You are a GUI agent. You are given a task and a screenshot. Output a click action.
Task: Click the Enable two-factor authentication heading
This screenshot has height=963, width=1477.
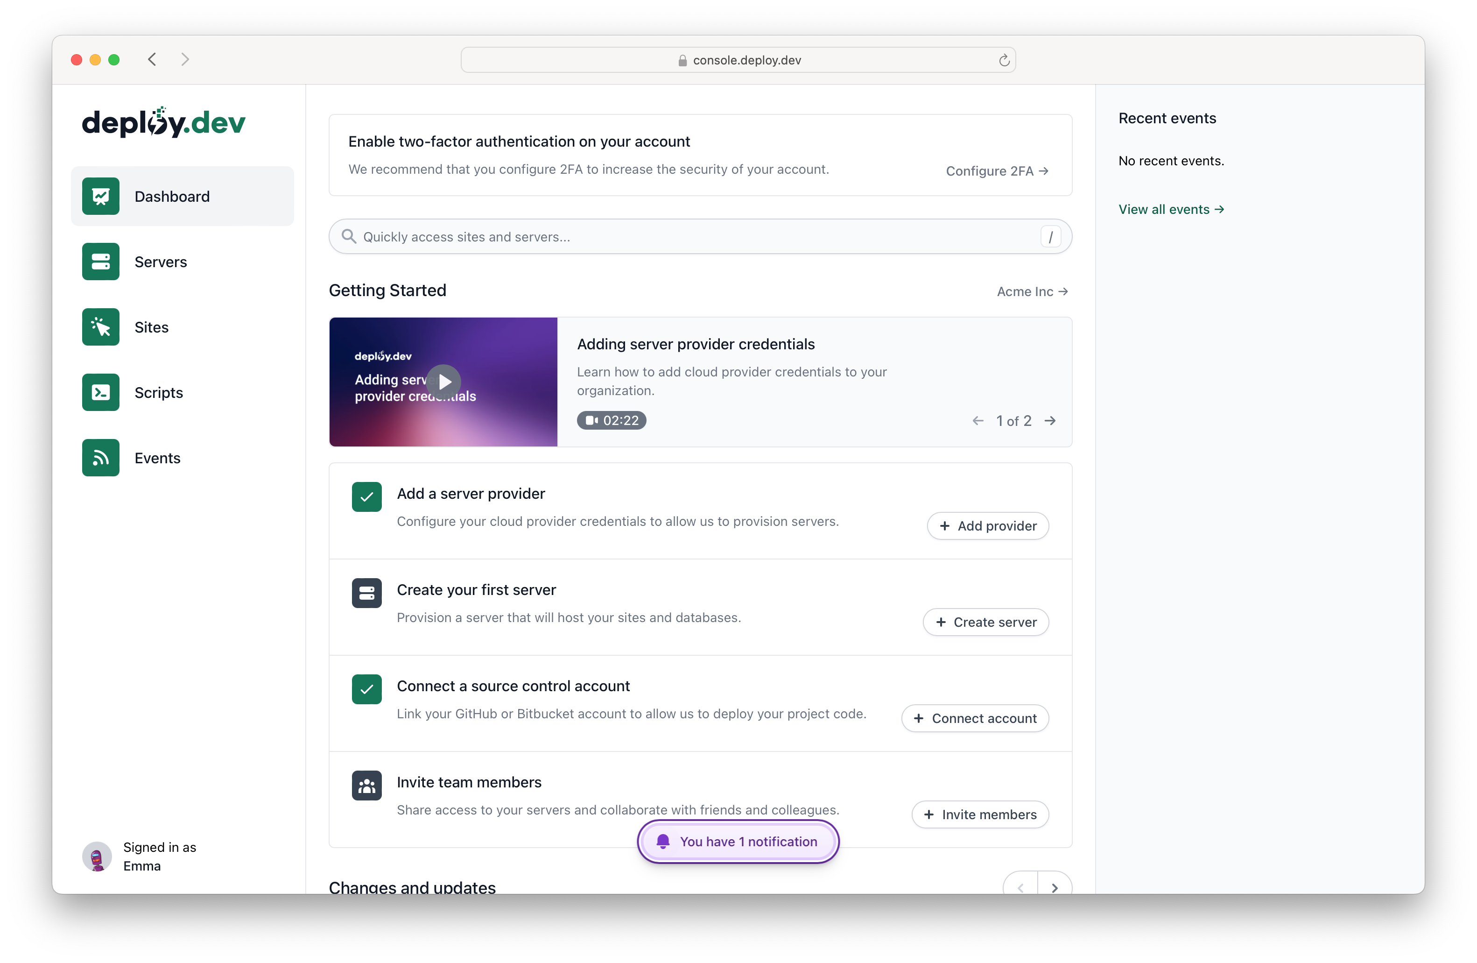(x=519, y=142)
